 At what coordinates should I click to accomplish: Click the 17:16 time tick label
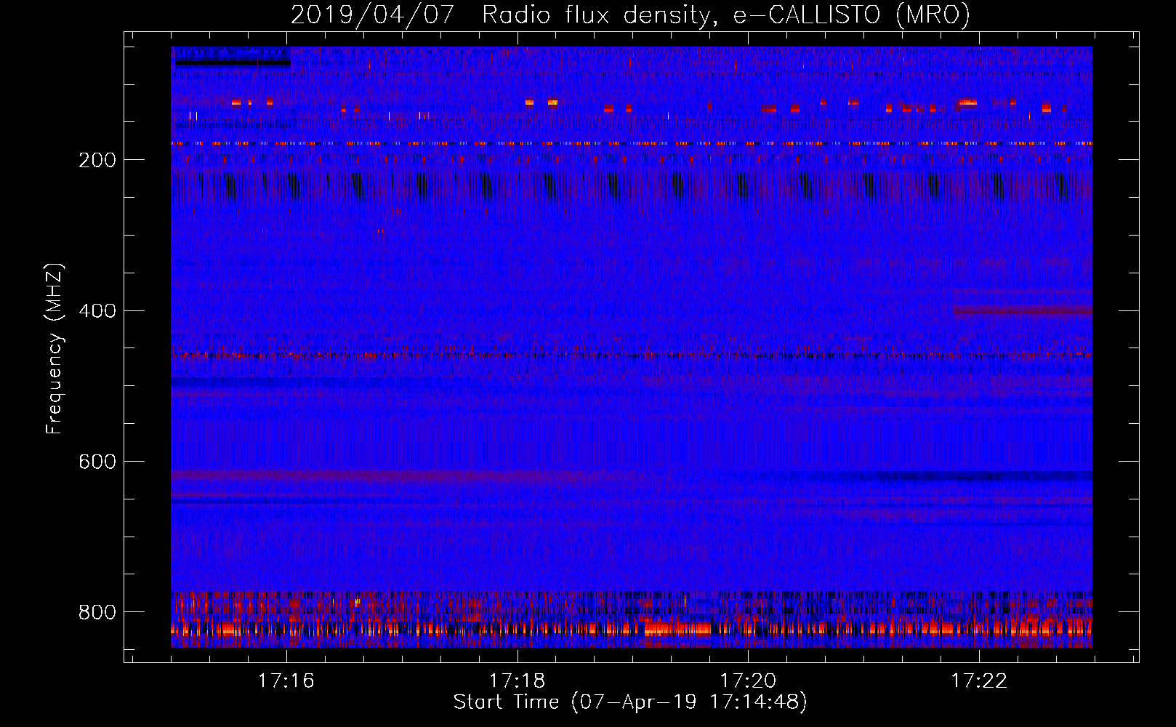pos(286,680)
